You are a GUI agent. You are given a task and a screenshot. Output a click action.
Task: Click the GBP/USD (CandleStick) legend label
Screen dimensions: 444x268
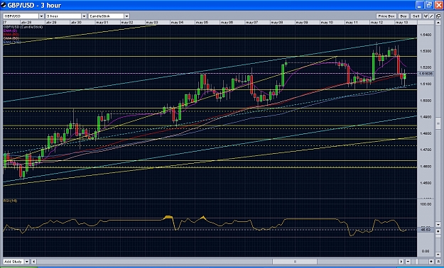click(x=23, y=27)
